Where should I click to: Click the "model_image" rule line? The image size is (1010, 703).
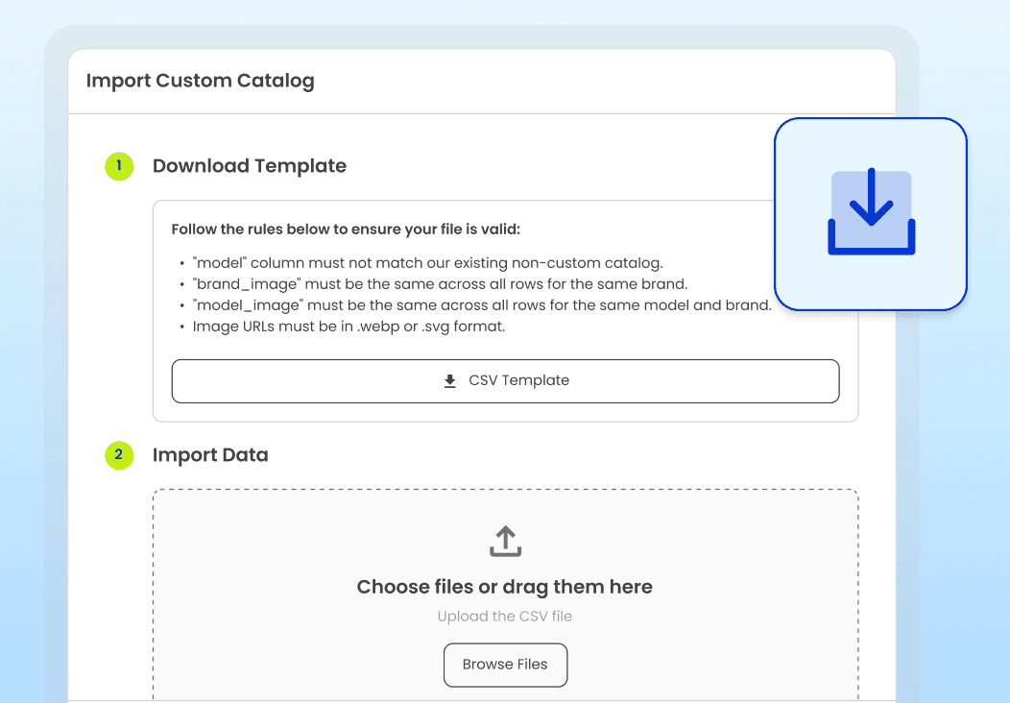tap(481, 305)
